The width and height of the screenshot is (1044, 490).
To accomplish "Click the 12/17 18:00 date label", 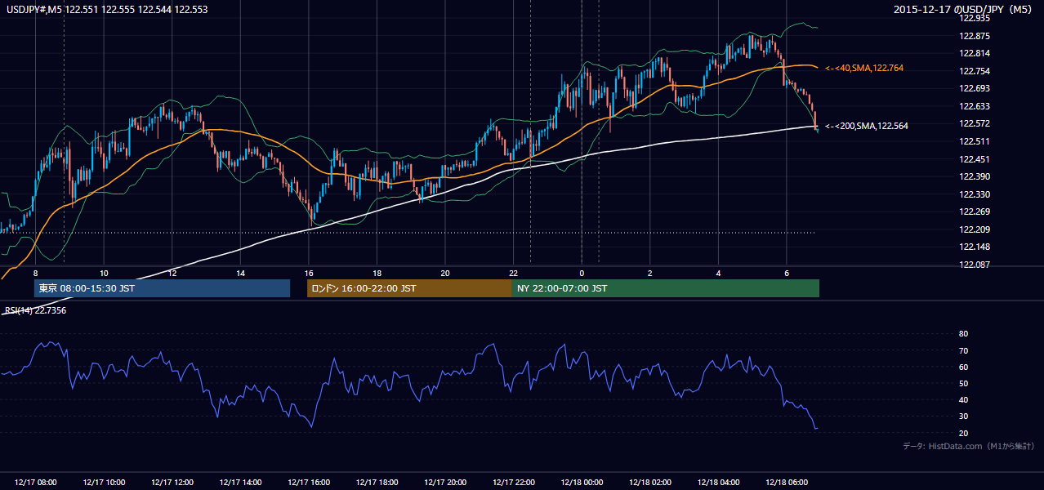I will [x=377, y=483].
